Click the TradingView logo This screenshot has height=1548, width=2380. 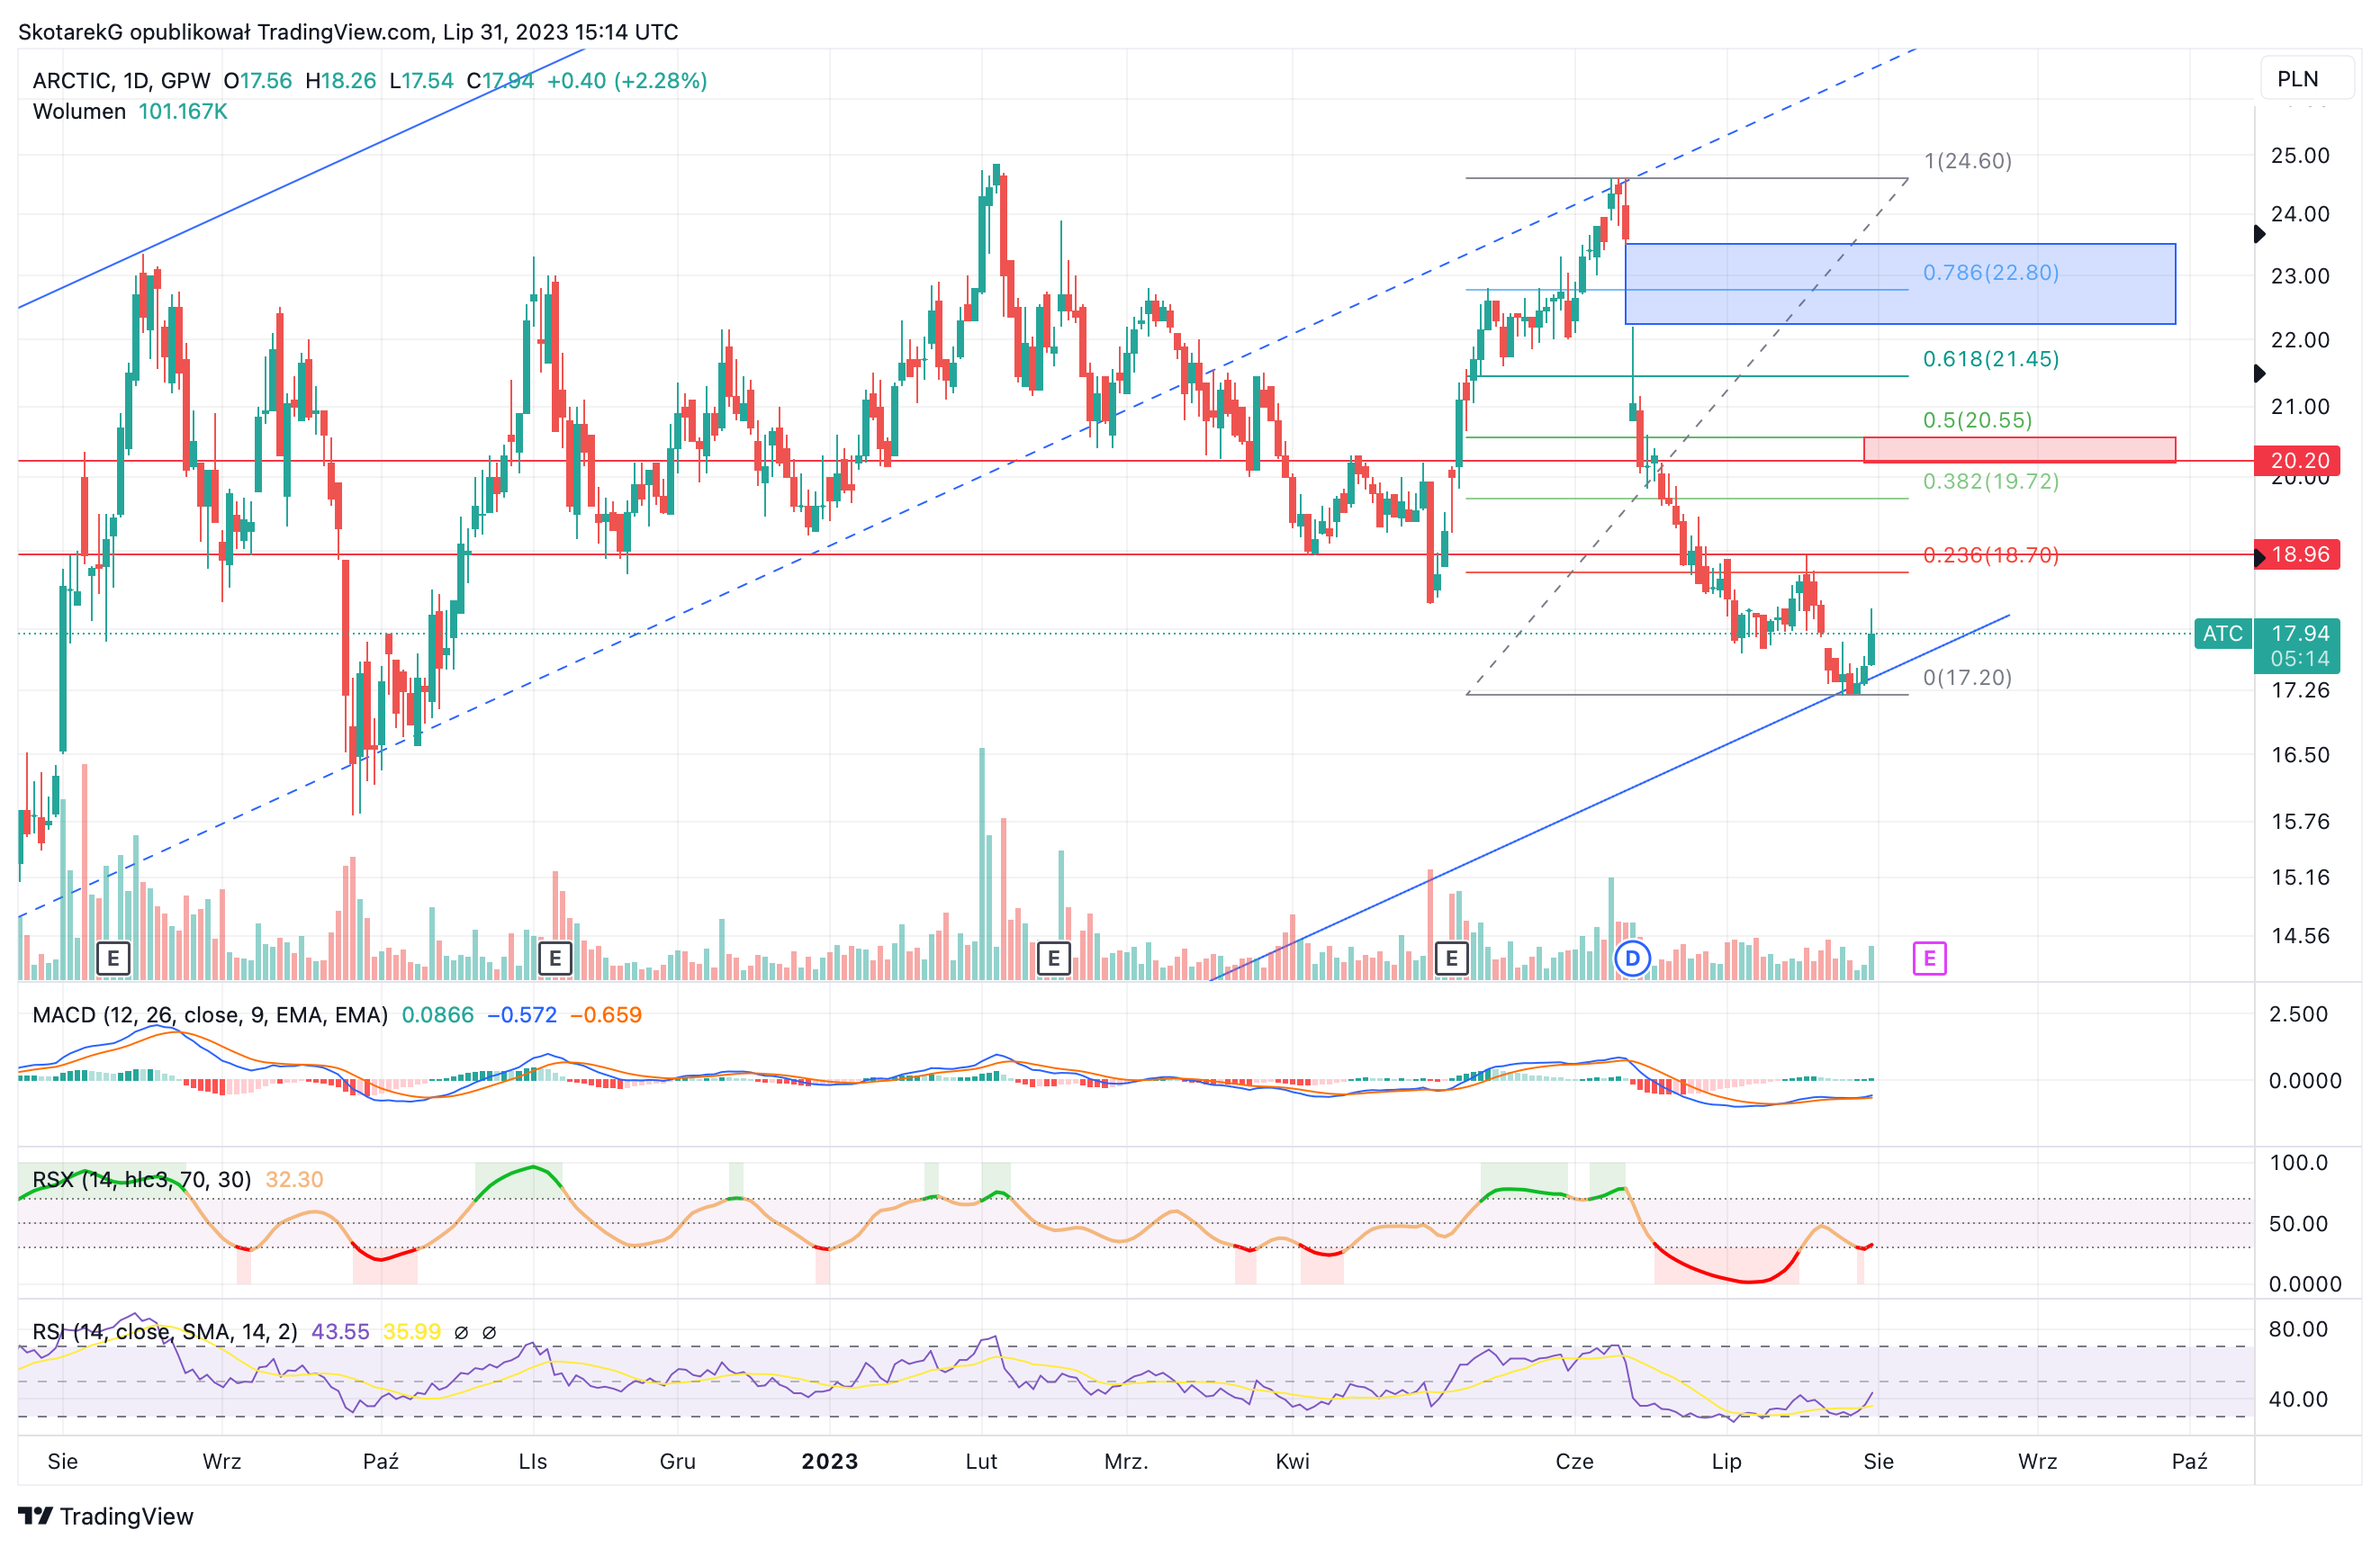(106, 1516)
